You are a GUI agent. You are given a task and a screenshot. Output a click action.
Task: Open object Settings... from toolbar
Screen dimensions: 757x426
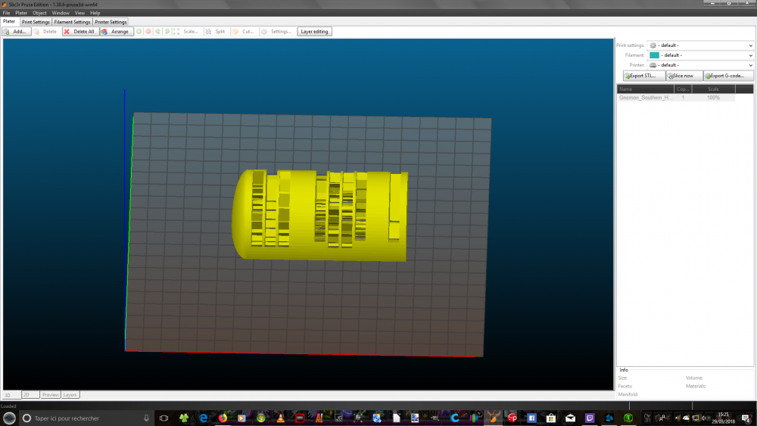[276, 31]
